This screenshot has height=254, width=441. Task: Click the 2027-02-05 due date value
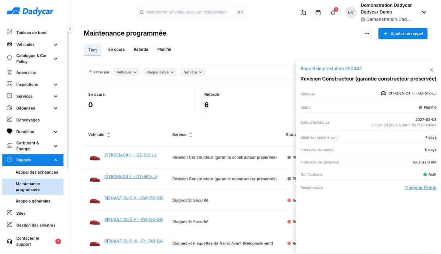pyautogui.click(x=426, y=120)
